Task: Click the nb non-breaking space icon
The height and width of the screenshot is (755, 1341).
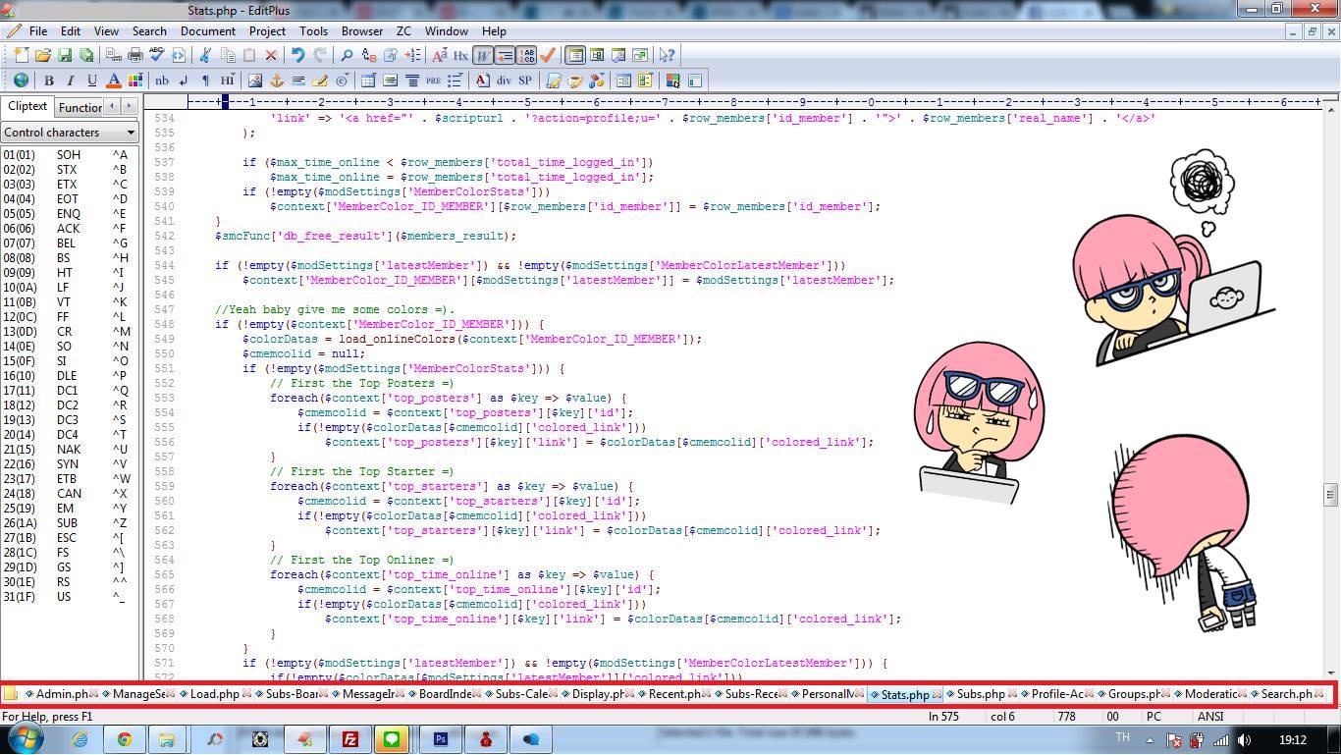Action: click(x=162, y=81)
